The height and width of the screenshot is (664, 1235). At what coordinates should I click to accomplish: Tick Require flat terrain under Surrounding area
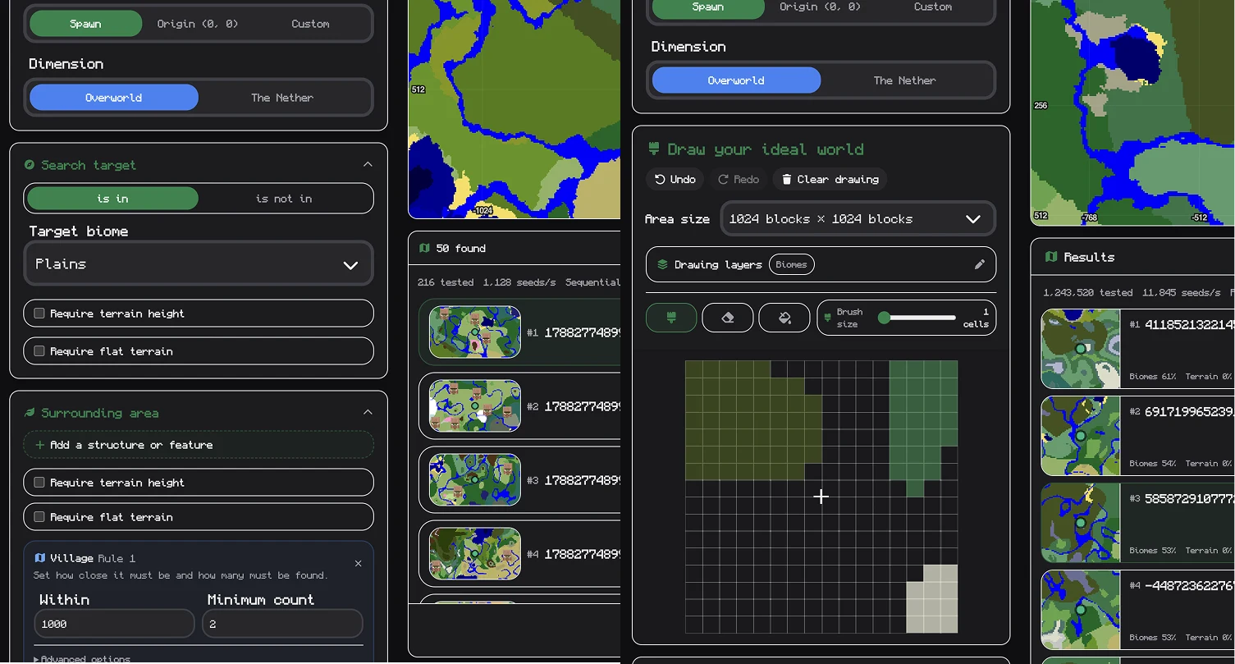(39, 517)
